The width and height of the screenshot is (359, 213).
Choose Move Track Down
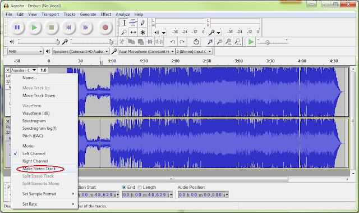(x=44, y=96)
